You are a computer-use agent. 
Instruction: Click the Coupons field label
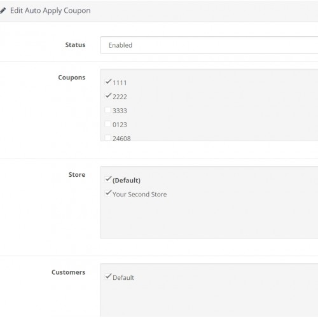pyautogui.click(x=72, y=78)
